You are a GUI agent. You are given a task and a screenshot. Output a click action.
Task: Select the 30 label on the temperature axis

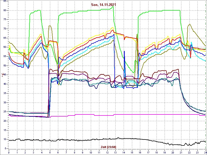4,103
